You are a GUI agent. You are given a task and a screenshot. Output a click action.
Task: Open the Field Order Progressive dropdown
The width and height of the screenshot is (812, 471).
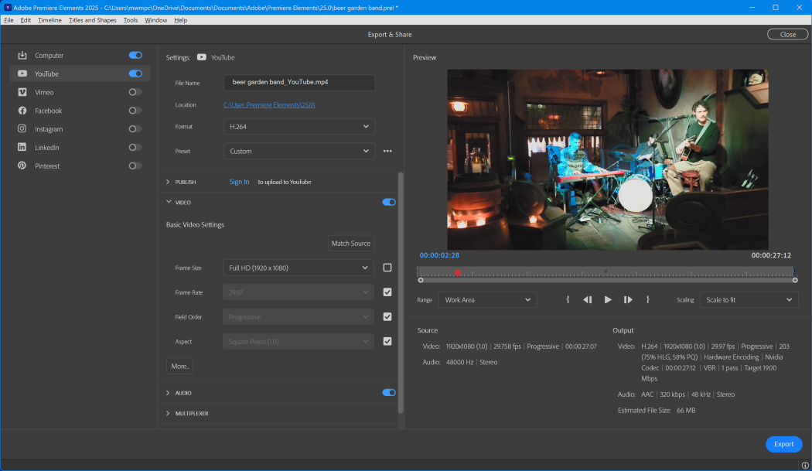coord(299,316)
